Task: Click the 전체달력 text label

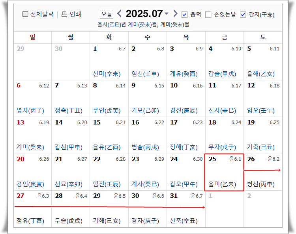Action: (x=42, y=14)
